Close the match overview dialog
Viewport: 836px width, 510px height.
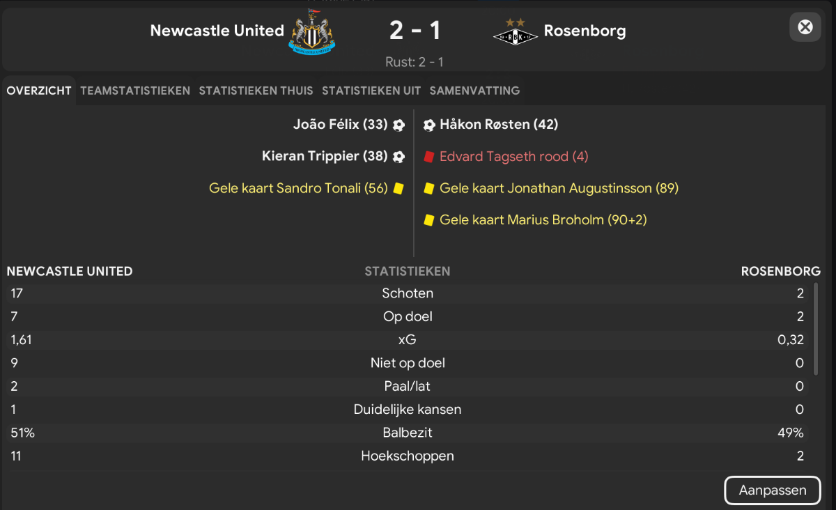pyautogui.click(x=805, y=27)
